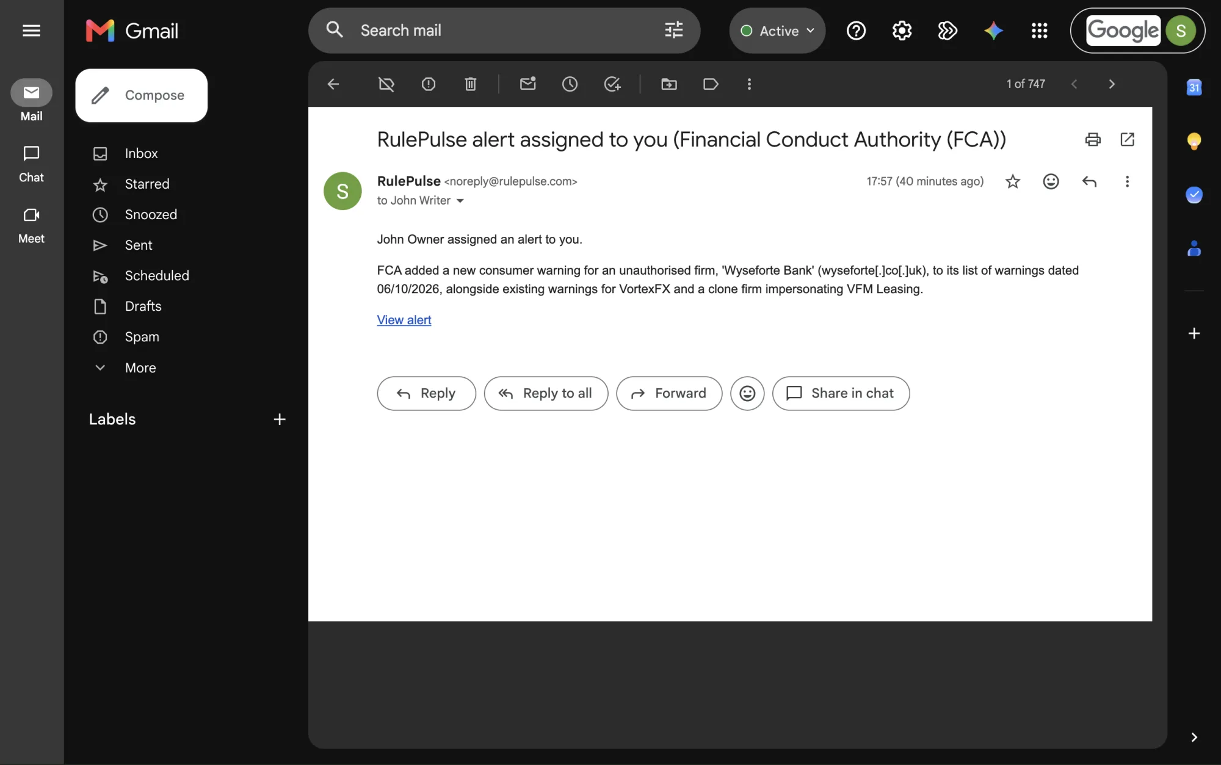The width and height of the screenshot is (1221, 765).
Task: Click the Forward button
Action: 669,393
